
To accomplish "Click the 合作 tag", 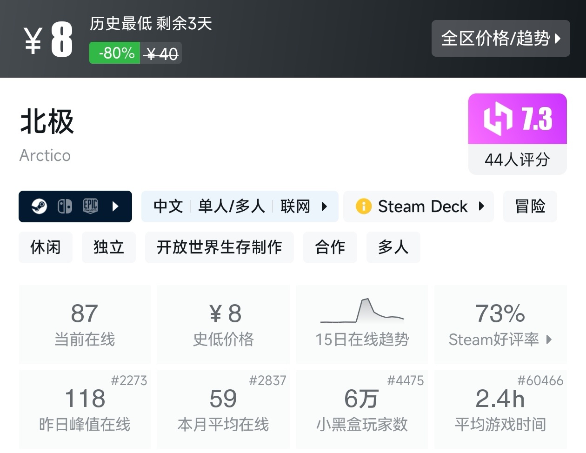I will coord(330,247).
